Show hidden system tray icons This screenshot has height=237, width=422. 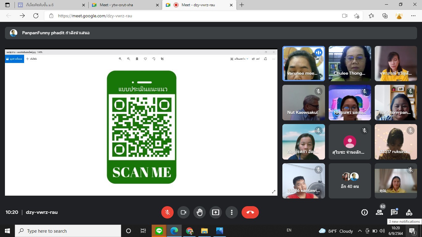[360, 231]
